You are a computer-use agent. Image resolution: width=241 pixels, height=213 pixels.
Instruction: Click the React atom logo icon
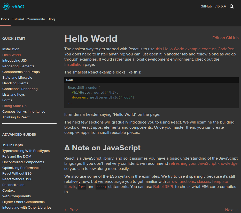(6, 7)
